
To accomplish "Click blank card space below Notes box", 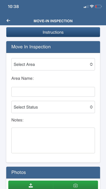I will pos(53,158).
